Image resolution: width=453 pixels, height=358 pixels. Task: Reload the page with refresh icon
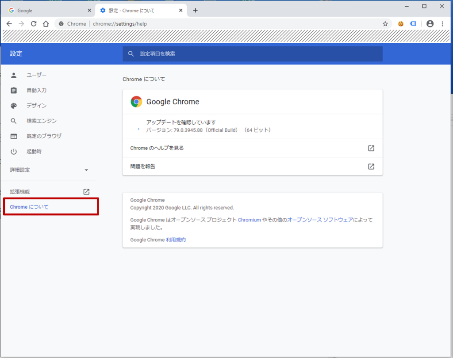[x=34, y=24]
